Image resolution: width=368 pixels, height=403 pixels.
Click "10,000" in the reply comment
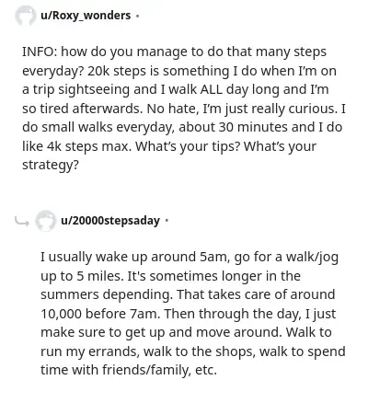(61, 314)
